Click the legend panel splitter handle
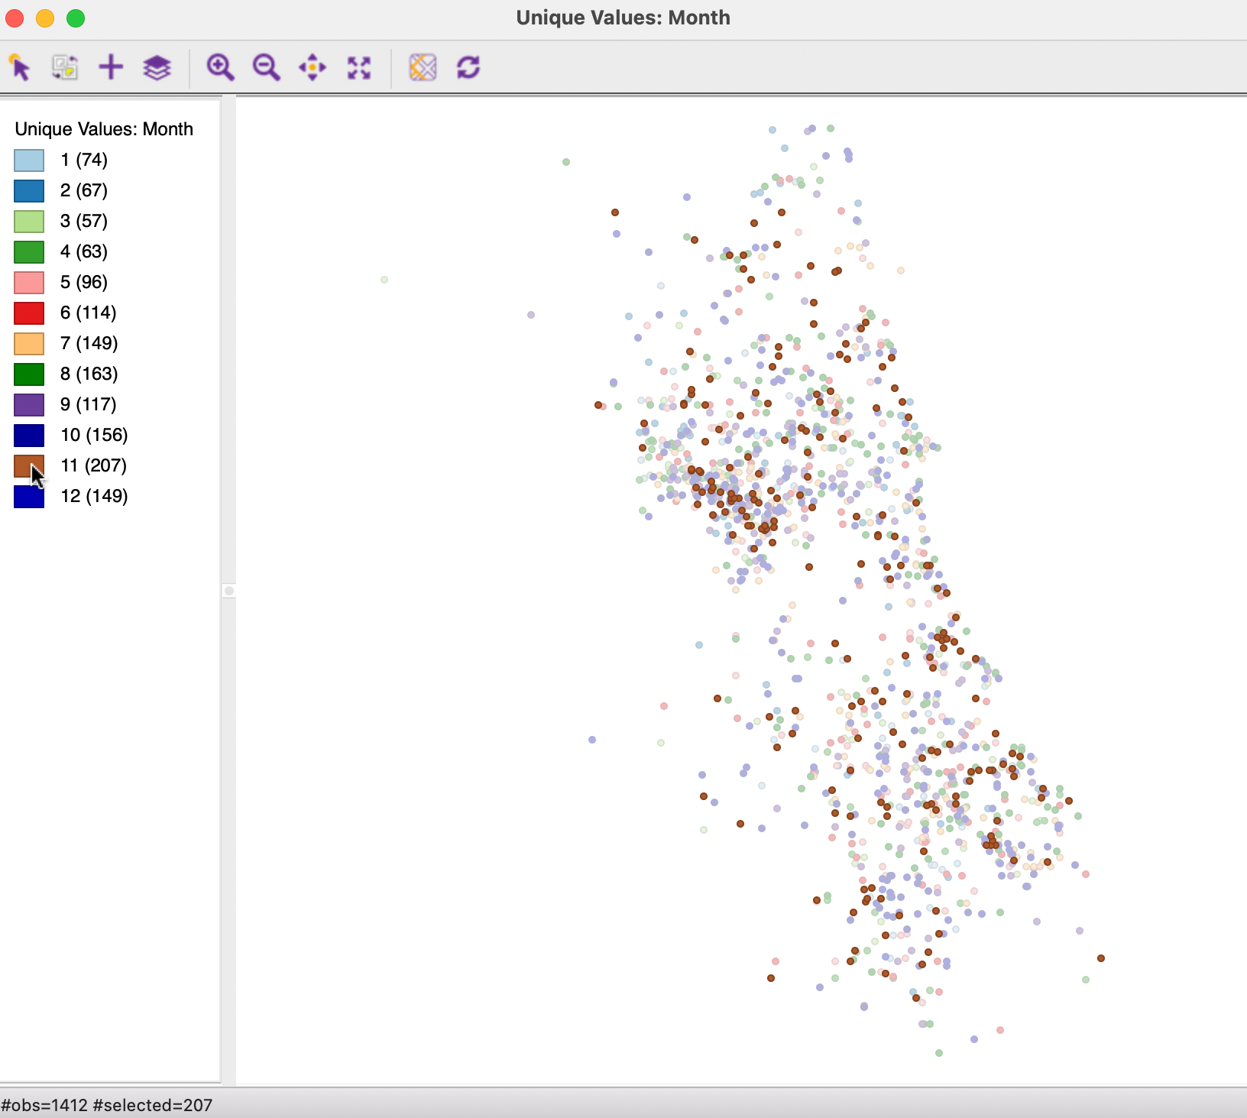Screen dimensions: 1247x1118 click(228, 591)
